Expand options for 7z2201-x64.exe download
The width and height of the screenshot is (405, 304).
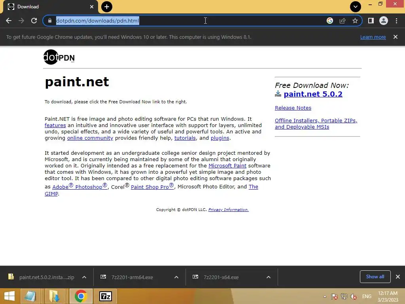(269, 277)
